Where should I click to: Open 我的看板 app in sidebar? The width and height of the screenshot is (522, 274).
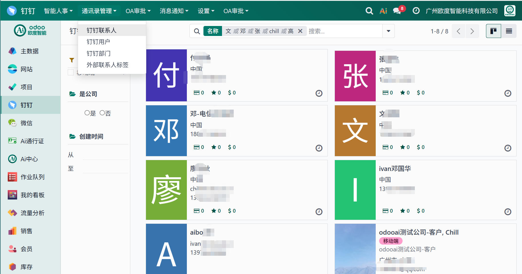pos(30,195)
